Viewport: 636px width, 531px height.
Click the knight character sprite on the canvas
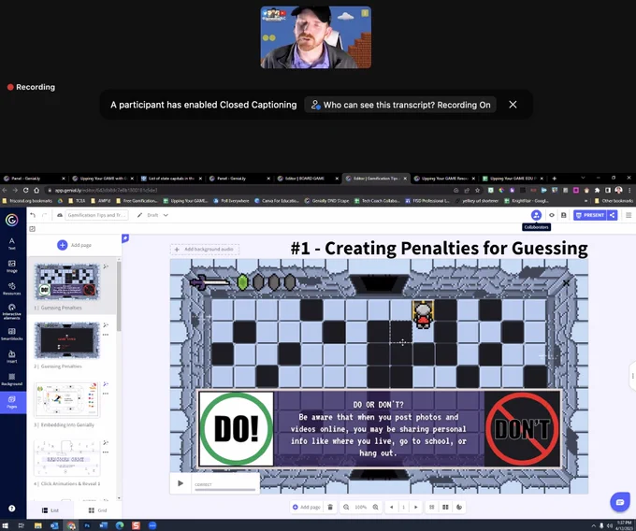[423, 314]
